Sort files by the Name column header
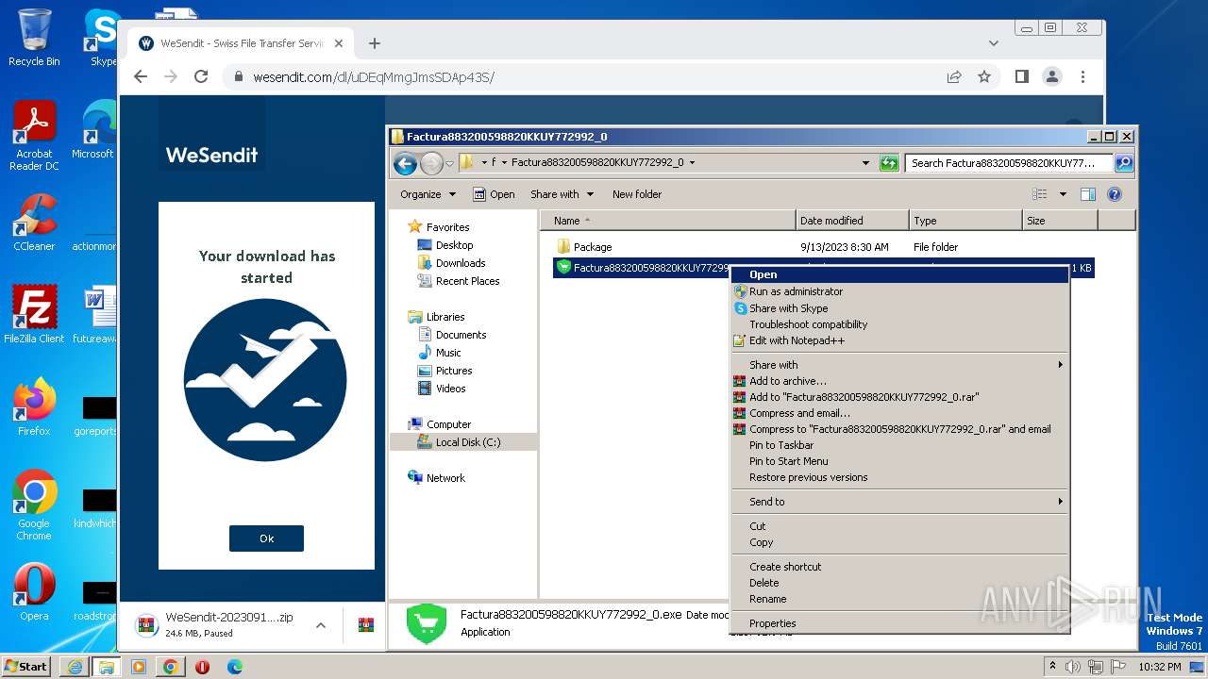 [668, 221]
